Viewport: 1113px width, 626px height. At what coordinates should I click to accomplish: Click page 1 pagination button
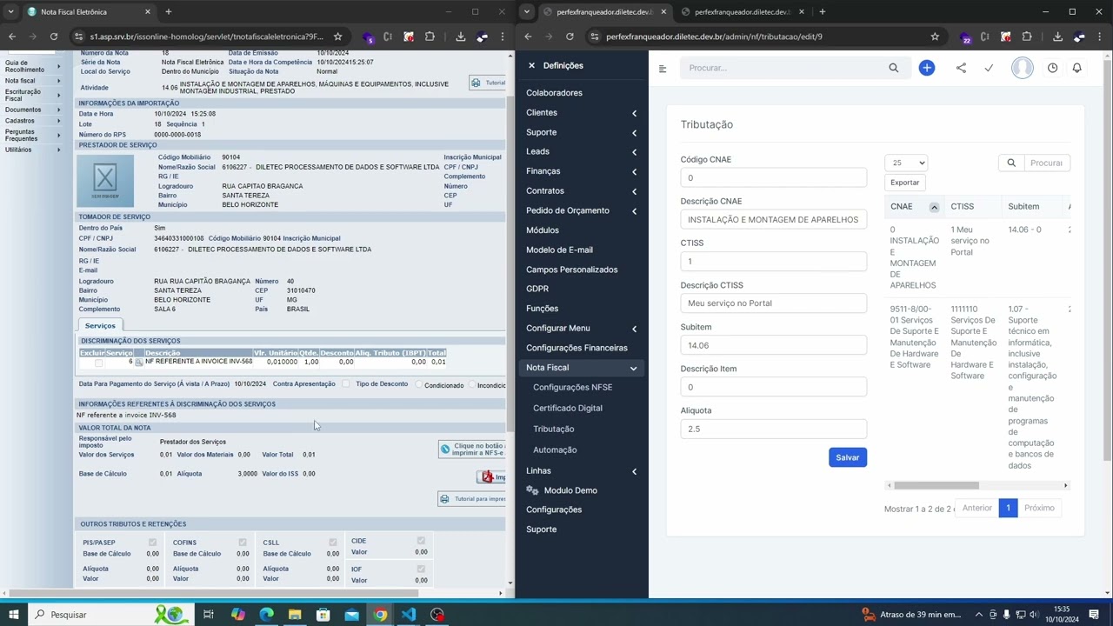(1008, 508)
